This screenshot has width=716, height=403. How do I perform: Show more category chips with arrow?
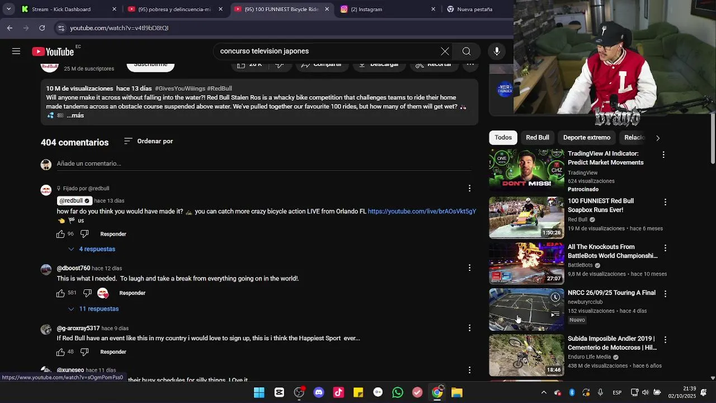pos(658,138)
